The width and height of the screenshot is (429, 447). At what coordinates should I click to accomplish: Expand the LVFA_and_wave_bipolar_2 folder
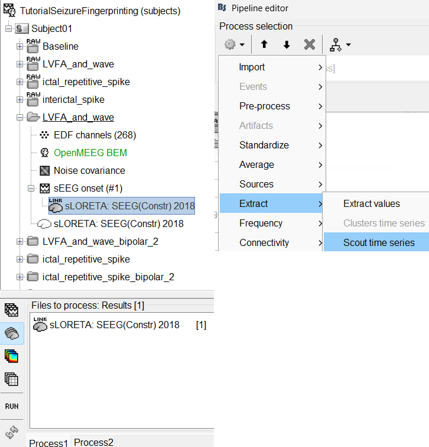click(x=19, y=242)
